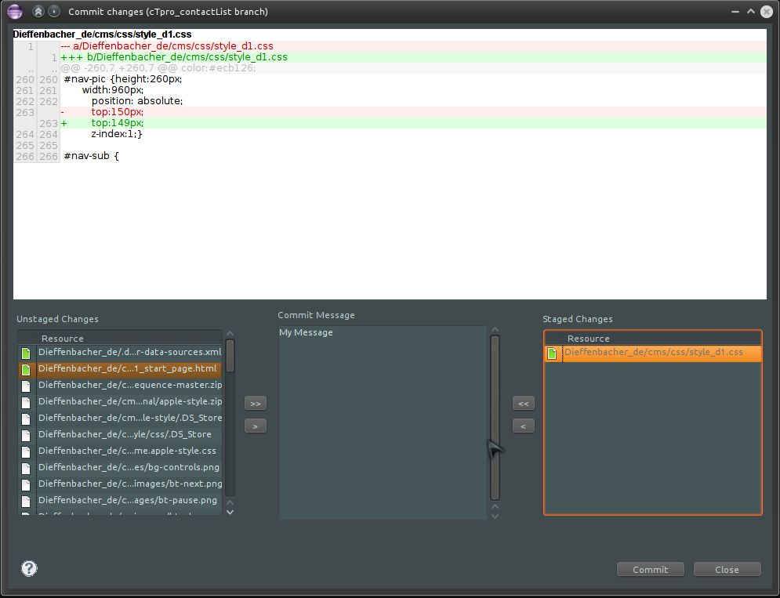Click file icon for bt-pause.png row
Viewport: 780px width, 598px height.
point(26,501)
